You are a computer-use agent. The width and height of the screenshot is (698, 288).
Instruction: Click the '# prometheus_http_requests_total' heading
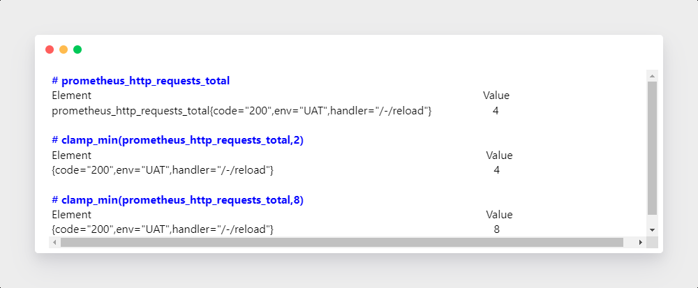tap(141, 81)
